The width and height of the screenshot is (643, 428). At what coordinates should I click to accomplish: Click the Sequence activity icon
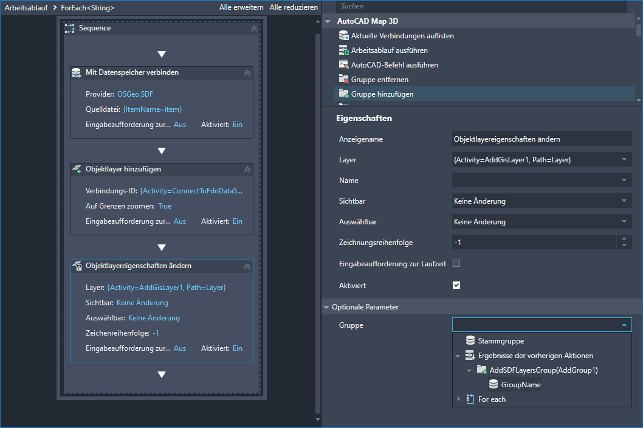coord(70,29)
